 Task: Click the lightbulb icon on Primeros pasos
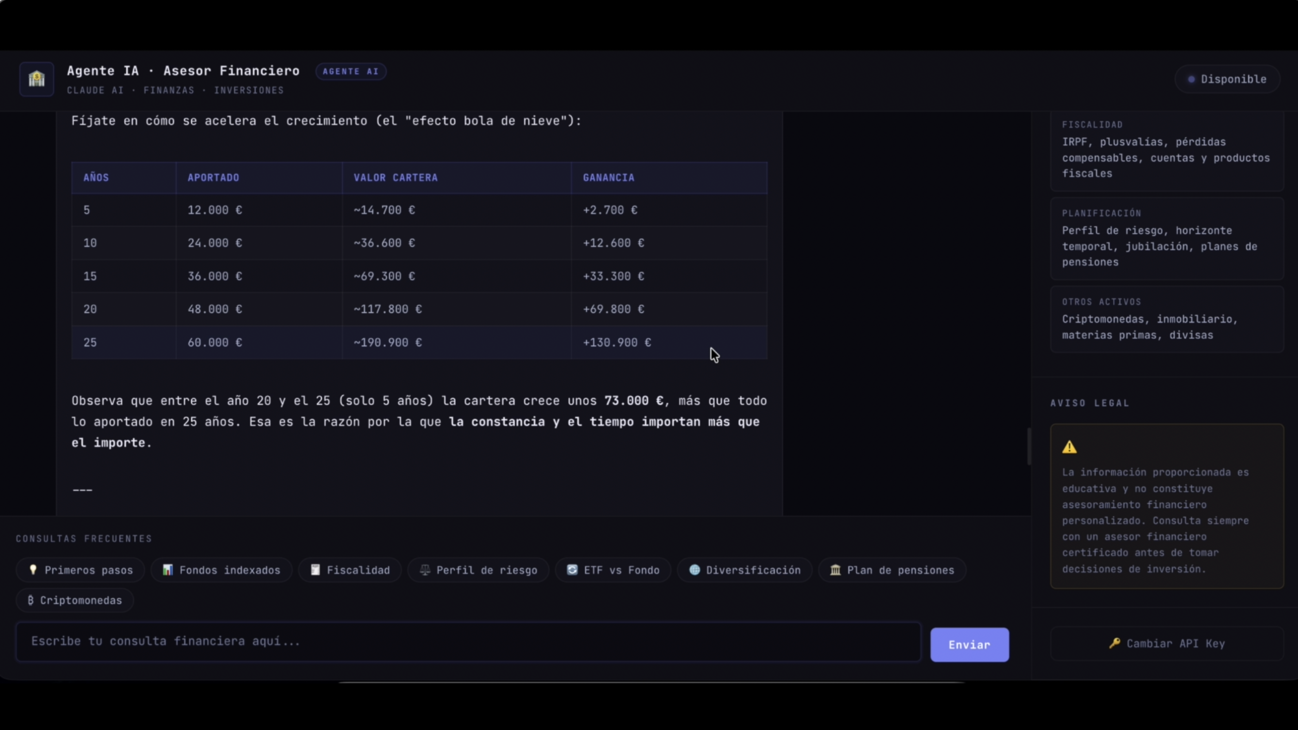pos(33,570)
